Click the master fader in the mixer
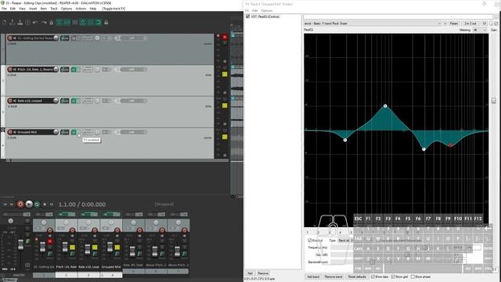The image size is (501, 282). pyautogui.click(x=21, y=244)
